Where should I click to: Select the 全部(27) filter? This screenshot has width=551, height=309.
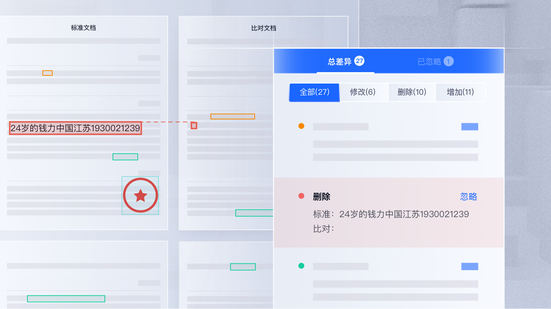(315, 92)
